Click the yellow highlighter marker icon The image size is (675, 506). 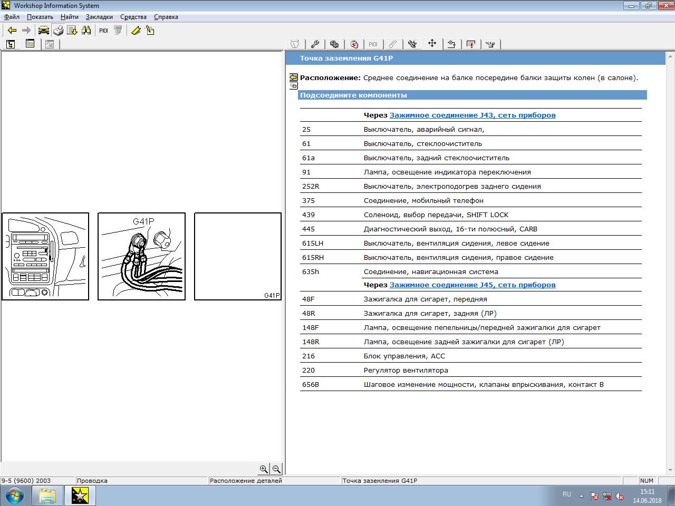coord(136,31)
